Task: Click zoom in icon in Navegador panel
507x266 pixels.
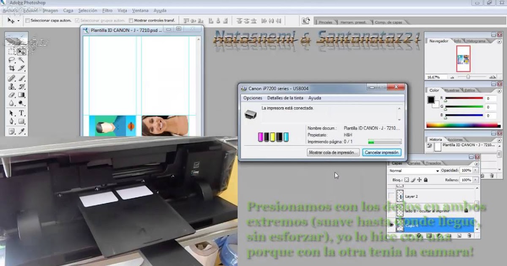Action: (x=492, y=77)
